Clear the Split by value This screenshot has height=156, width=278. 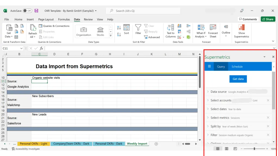(268, 126)
